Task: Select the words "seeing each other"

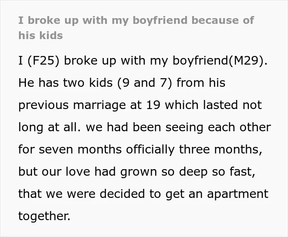Action: tap(218, 127)
